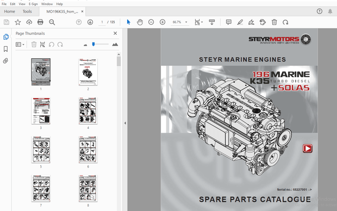This screenshot has height=211, width=337.
Task: Switch to the Home tab
Action: [x=9, y=11]
